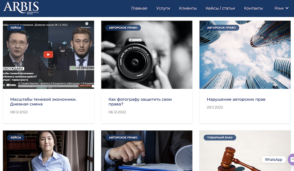Open the Услуги menu item
294x171 pixels.
pyautogui.click(x=163, y=8)
